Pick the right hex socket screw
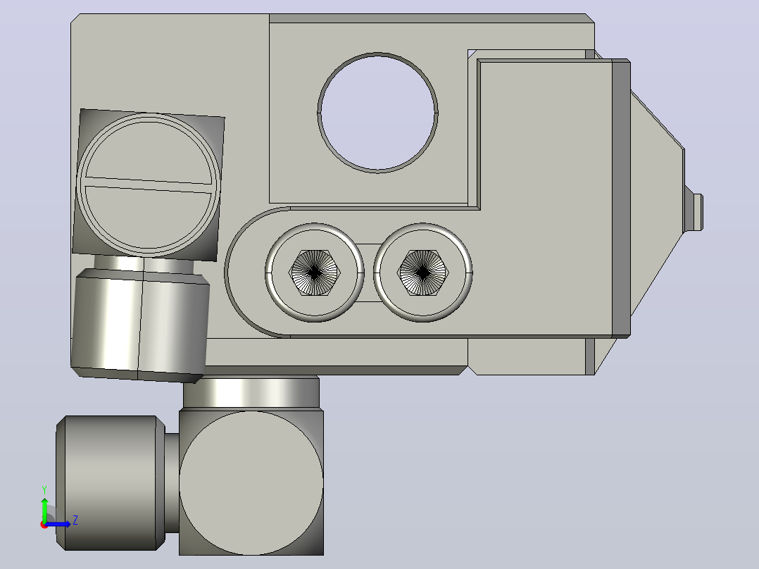 tap(422, 273)
